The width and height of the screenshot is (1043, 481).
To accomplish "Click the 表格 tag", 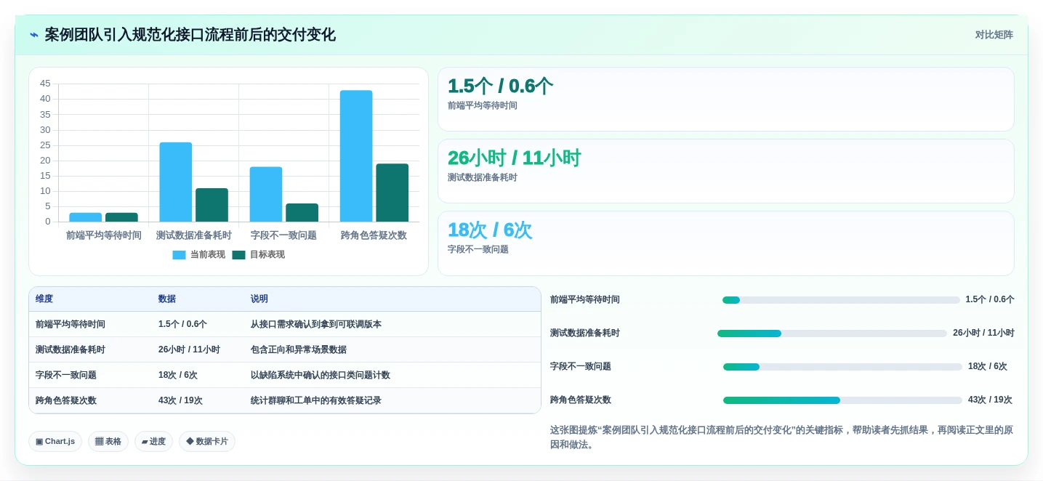I will pyautogui.click(x=108, y=441).
